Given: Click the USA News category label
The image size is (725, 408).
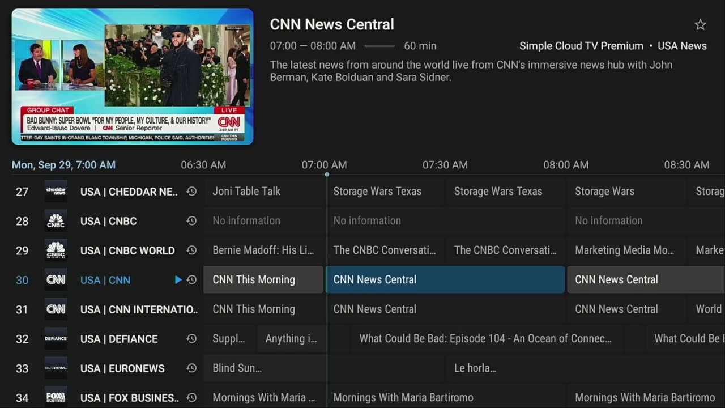Looking at the screenshot, I should coord(682,46).
